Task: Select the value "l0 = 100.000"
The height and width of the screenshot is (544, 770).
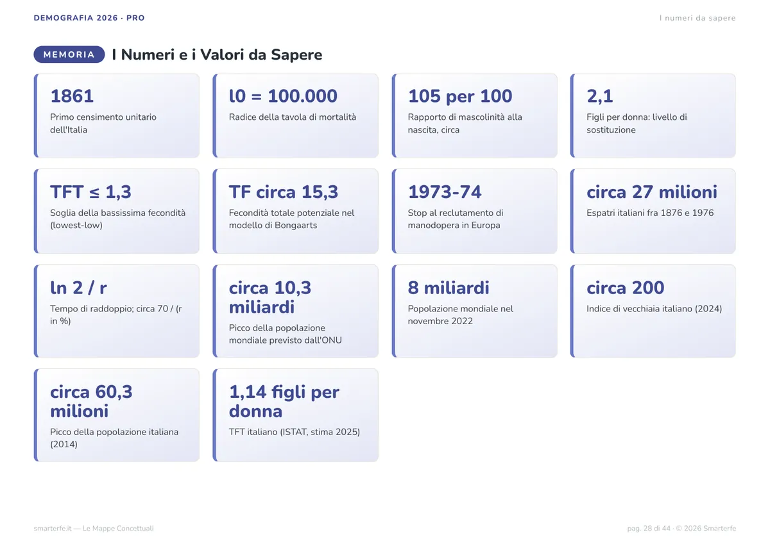Action: (x=283, y=96)
